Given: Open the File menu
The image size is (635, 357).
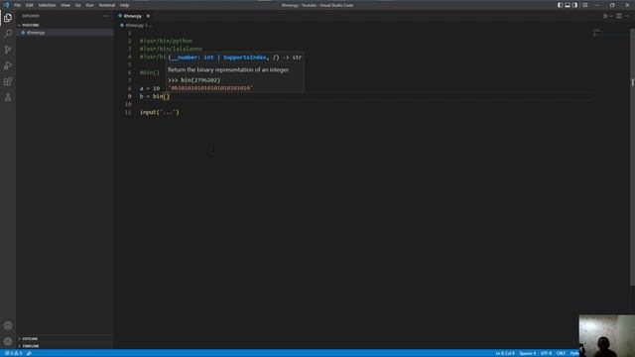Looking at the screenshot, I should [18, 5].
